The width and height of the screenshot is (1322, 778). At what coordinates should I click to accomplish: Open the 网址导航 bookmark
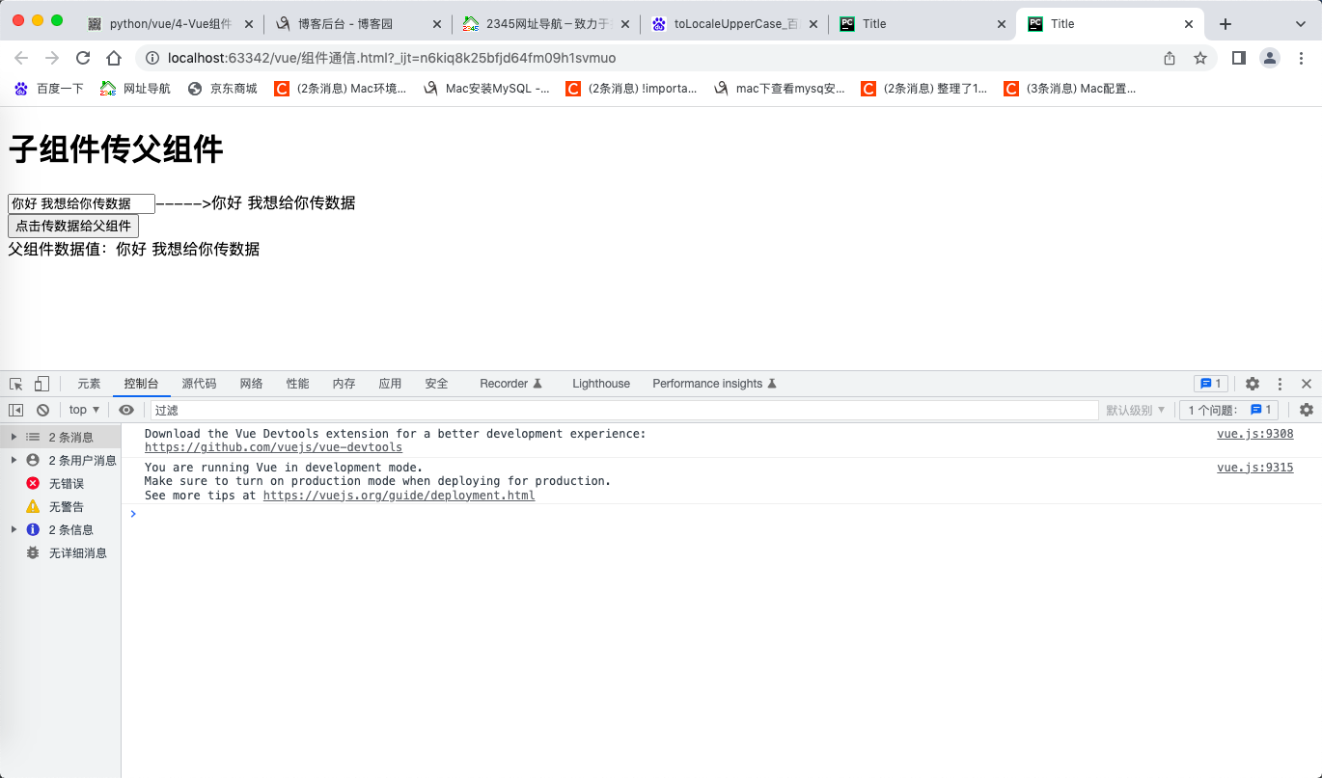(x=136, y=89)
